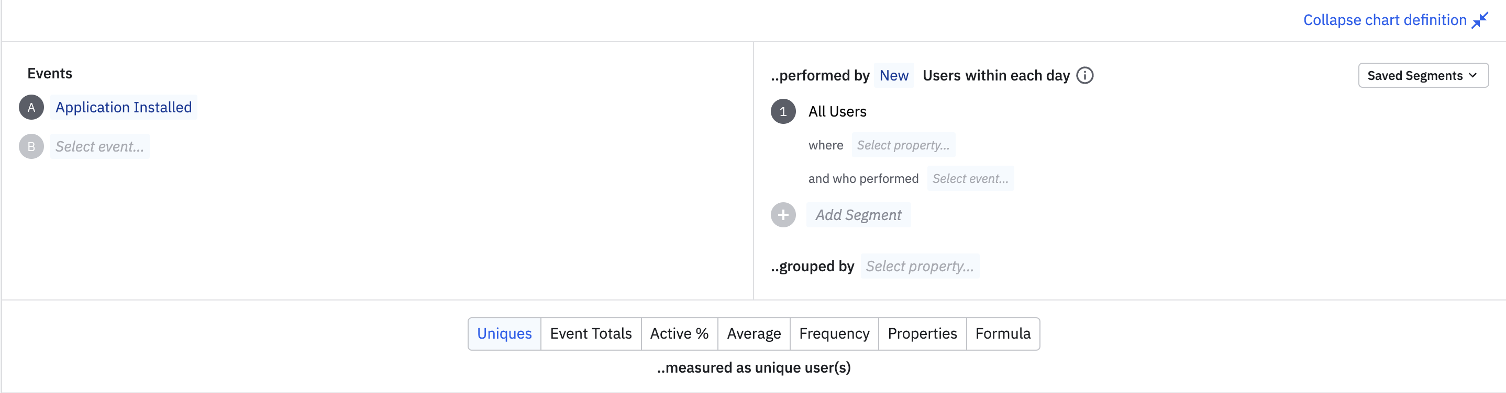Click the Collapse chart definition link
This screenshot has height=393, width=1506.
coord(1385,20)
